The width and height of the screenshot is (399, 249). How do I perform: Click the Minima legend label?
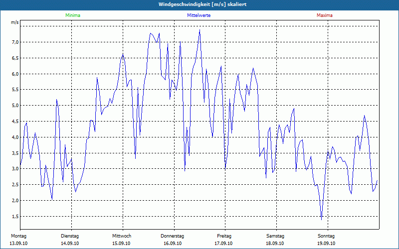point(73,15)
